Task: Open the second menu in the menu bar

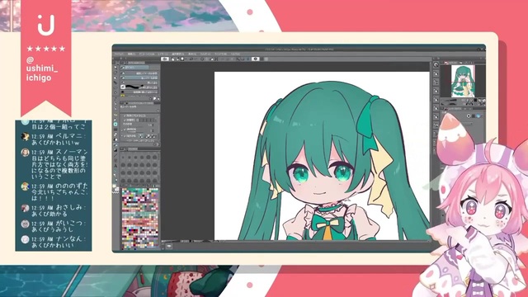Action: click(x=131, y=54)
